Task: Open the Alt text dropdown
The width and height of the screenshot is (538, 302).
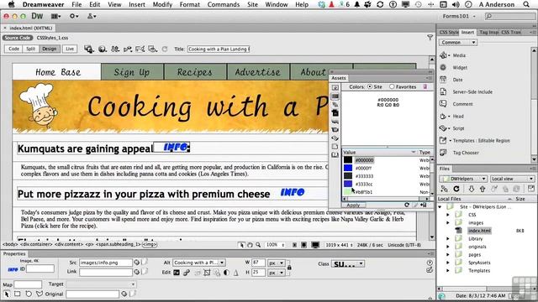Action: pos(222,263)
